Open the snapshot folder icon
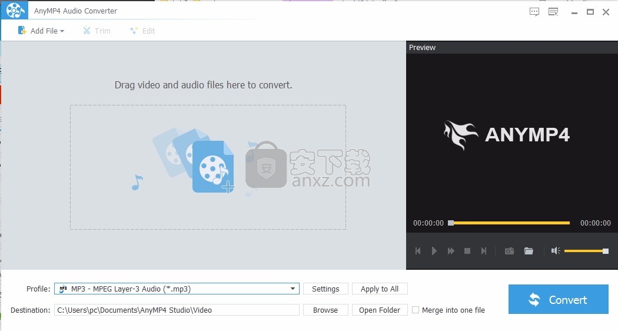618x331 pixels. (529, 251)
